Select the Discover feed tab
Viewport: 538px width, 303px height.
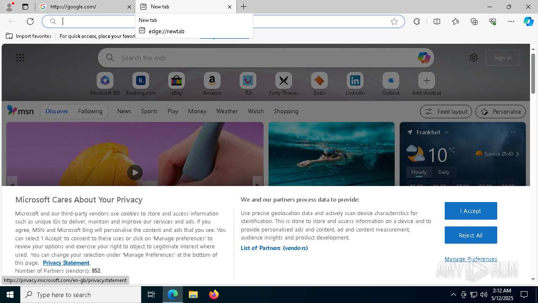[x=57, y=111]
